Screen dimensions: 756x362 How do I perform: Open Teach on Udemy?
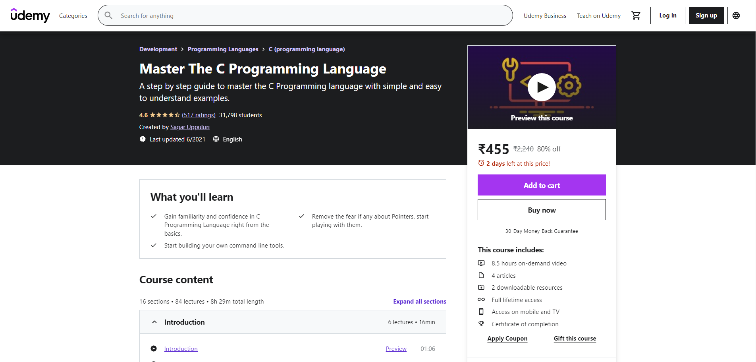point(598,16)
